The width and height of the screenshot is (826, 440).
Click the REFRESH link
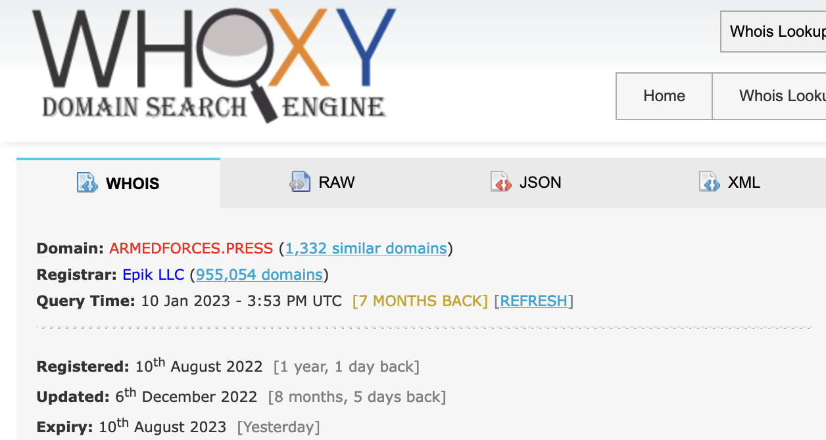tap(534, 301)
